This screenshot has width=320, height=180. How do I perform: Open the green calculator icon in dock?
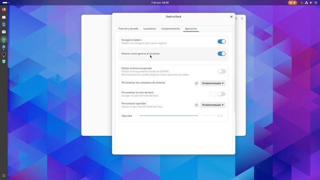click(4, 61)
